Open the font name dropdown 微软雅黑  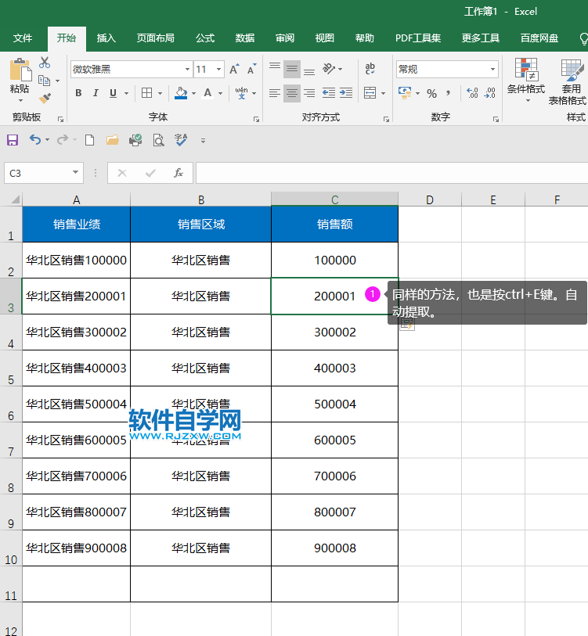coord(186,70)
